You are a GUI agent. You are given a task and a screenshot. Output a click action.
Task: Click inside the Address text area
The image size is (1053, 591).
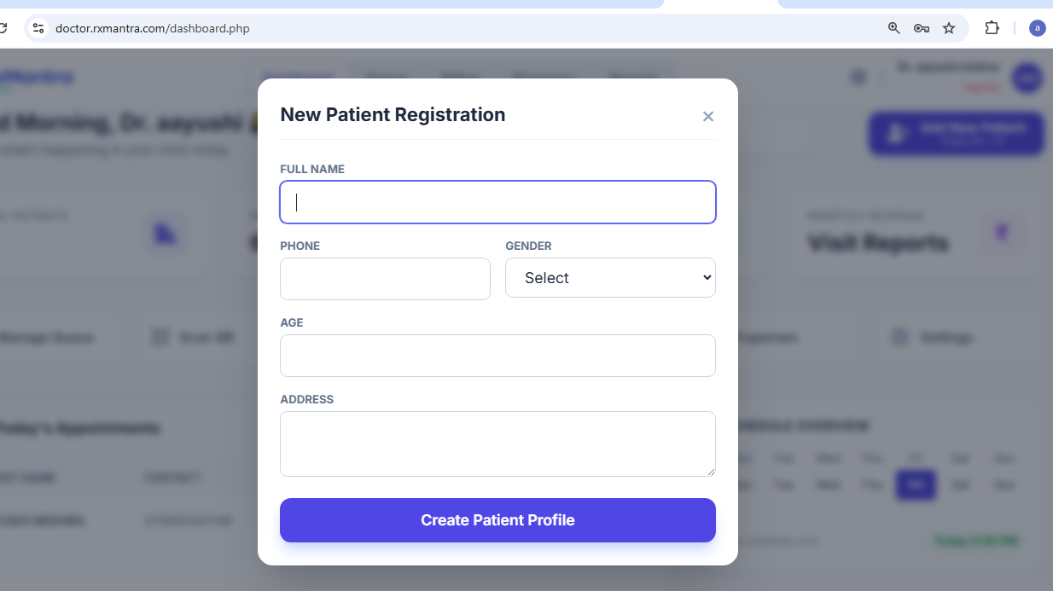coord(497,443)
